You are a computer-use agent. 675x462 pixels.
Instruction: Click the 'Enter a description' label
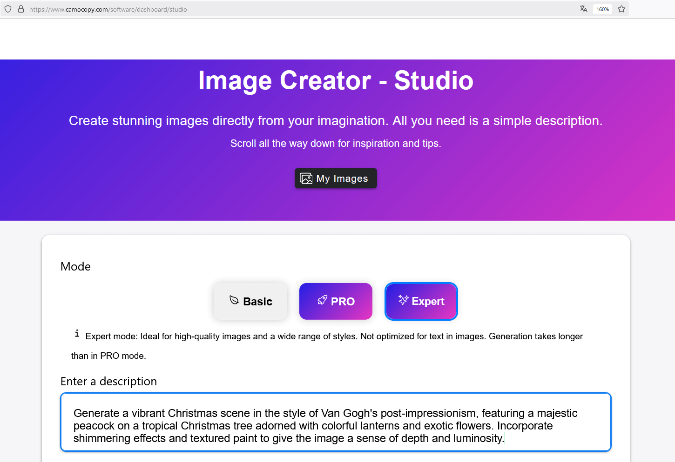pos(108,382)
